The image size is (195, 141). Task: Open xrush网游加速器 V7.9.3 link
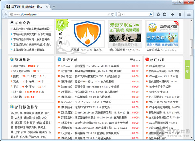pyautogui.click(x=163, y=123)
